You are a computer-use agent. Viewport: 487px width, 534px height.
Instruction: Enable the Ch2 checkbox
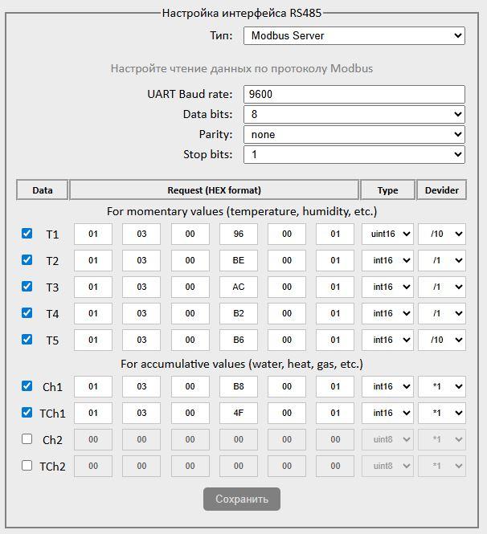[x=27, y=439]
